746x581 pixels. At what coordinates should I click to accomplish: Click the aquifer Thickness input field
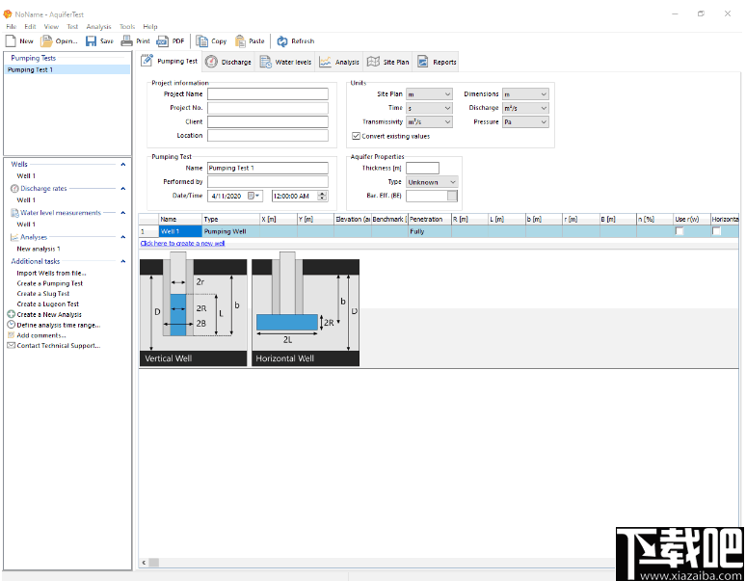click(422, 168)
